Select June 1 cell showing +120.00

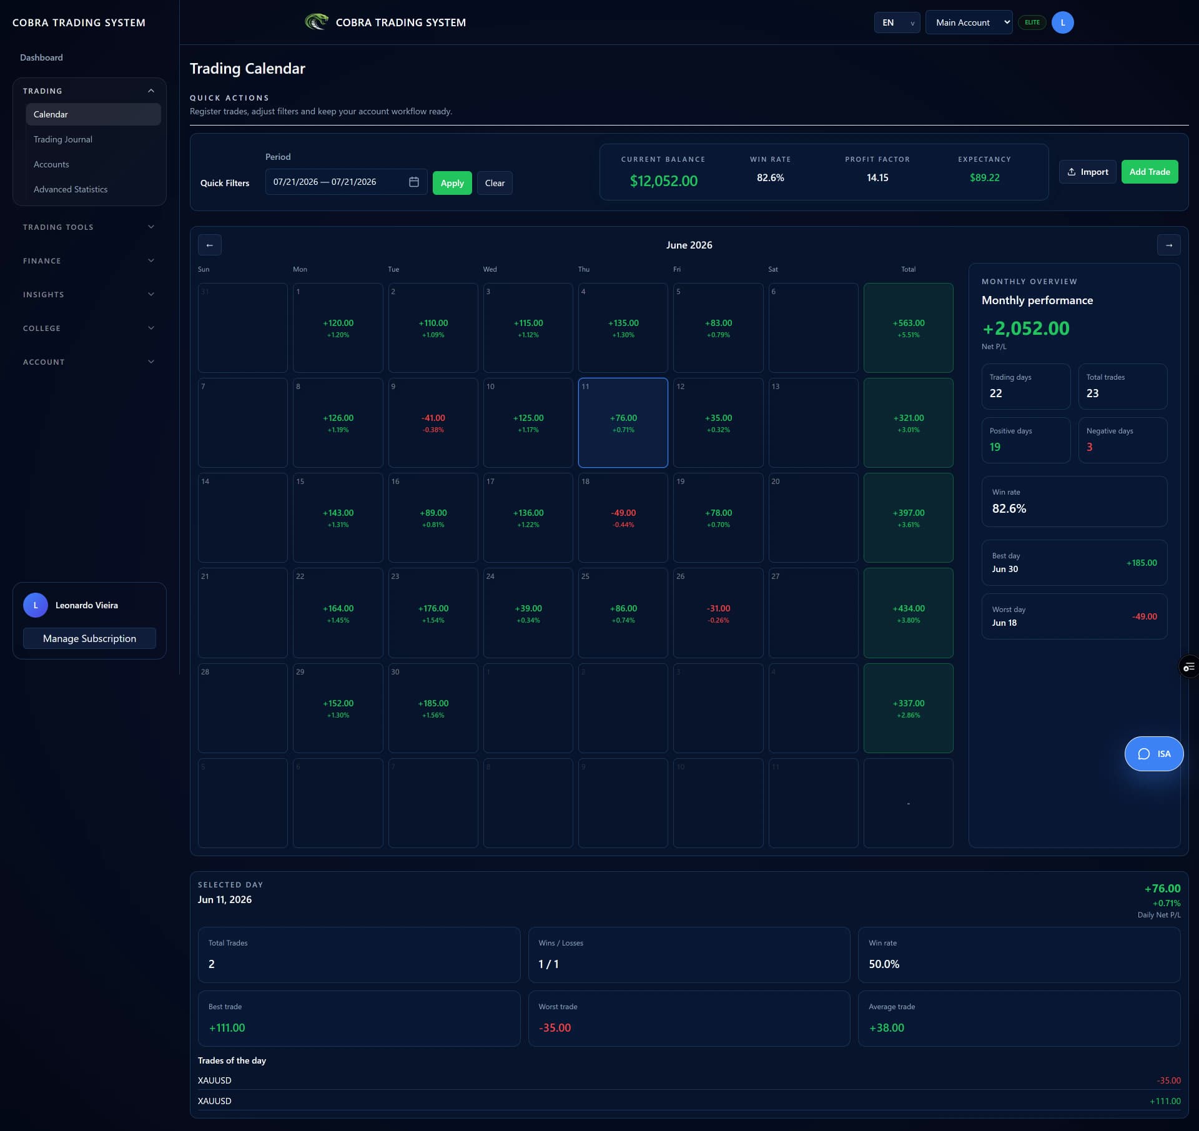click(338, 328)
